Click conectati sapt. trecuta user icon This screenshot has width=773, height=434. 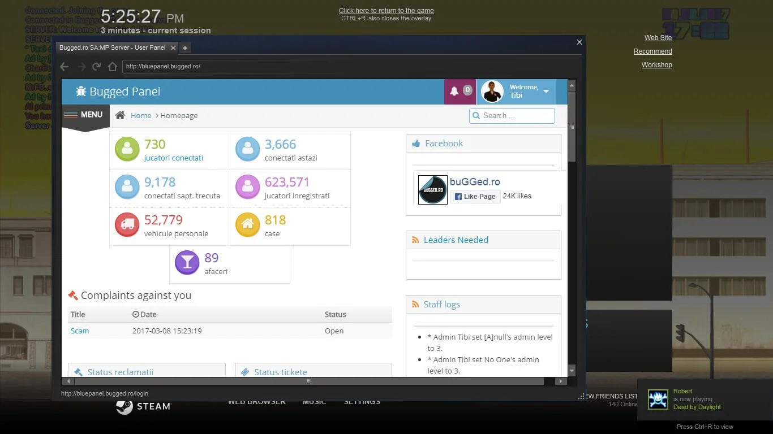click(x=127, y=187)
